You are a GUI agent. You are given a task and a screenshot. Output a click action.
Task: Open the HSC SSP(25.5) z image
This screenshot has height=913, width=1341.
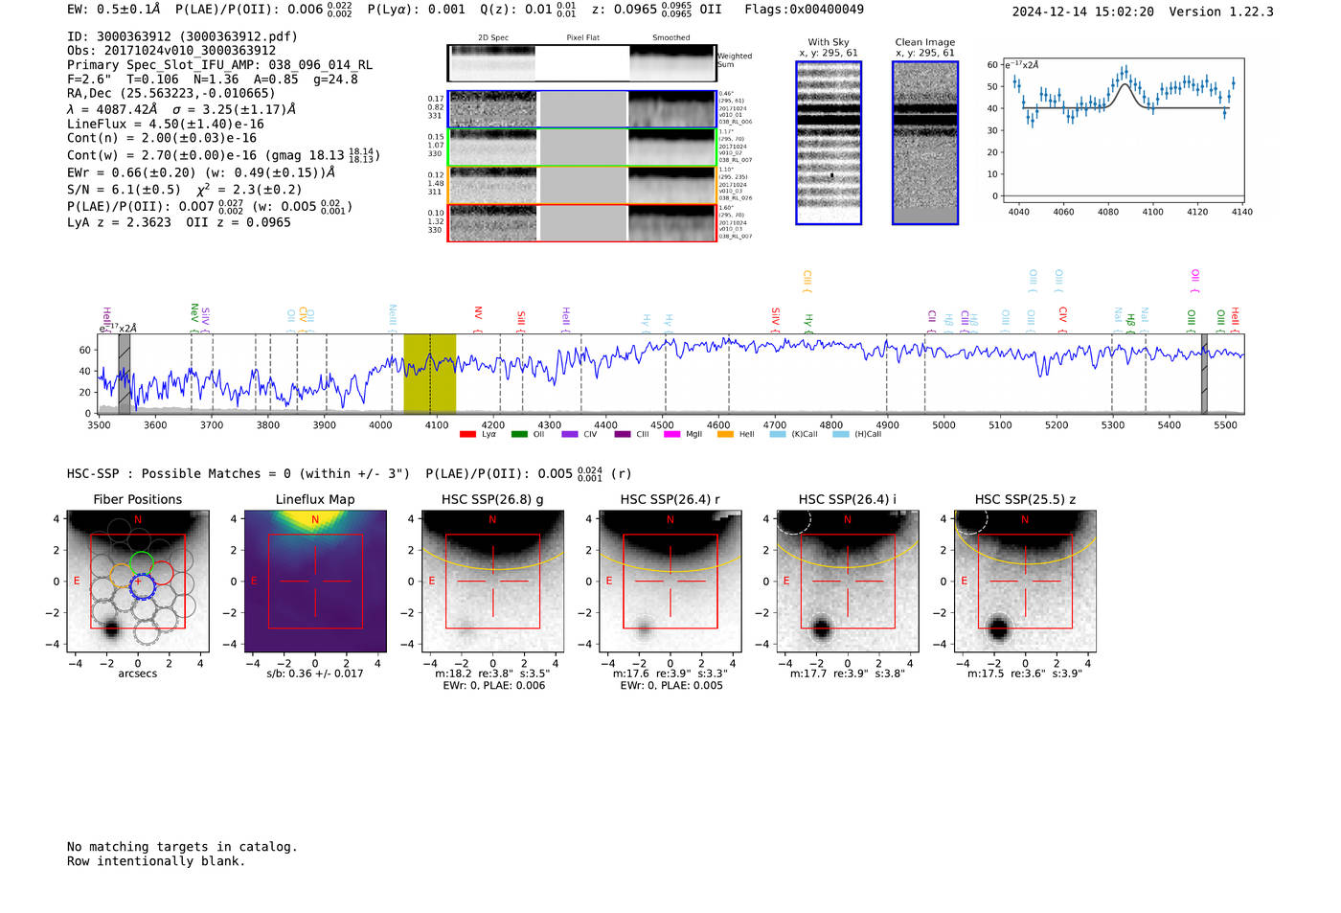coord(1025,582)
